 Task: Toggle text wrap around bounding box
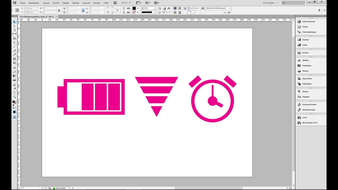tap(180, 8)
